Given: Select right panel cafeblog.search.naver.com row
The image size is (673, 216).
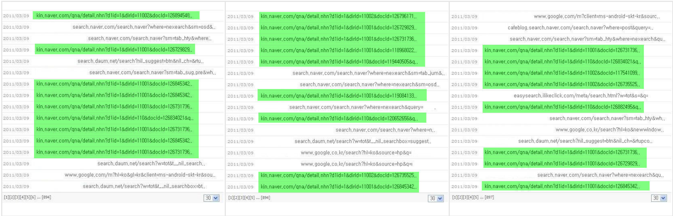Looking at the screenshot, I should pyautogui.click(x=581, y=28).
